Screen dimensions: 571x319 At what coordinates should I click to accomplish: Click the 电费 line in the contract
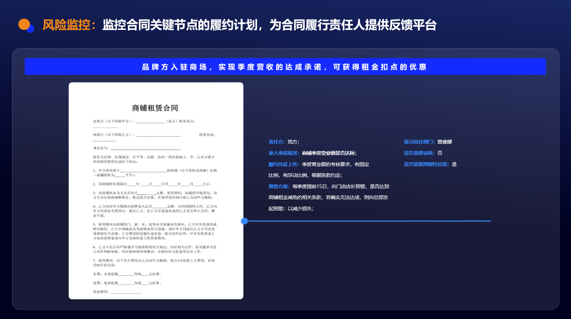pyautogui.click(x=127, y=283)
